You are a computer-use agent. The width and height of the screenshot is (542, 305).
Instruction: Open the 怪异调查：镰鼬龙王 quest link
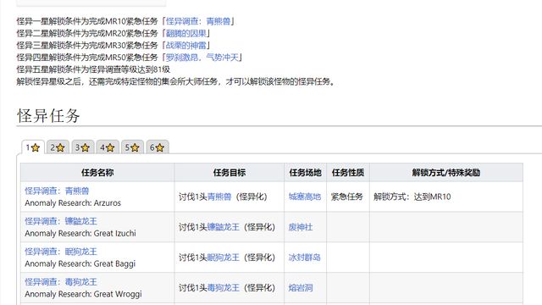pyautogui.click(x=61, y=221)
